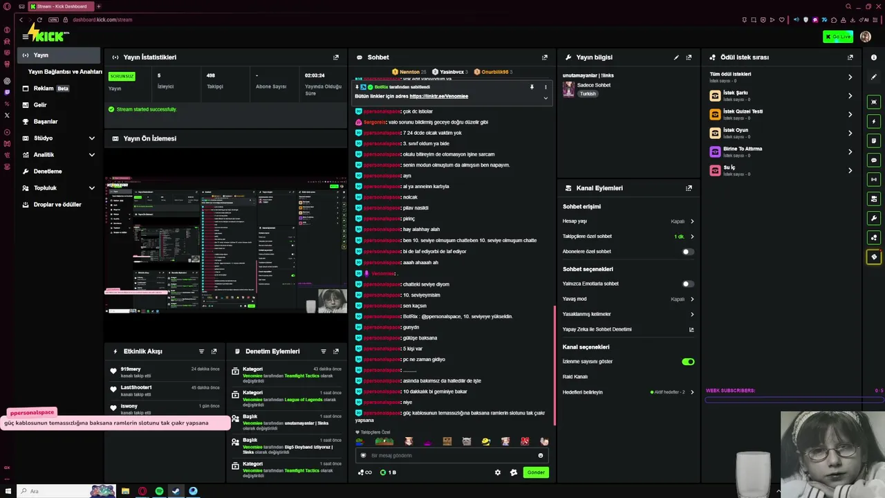The image size is (885, 498).
Task: Toggle Yalnızca Emotlarla sohbet switch
Action: pyautogui.click(x=687, y=284)
